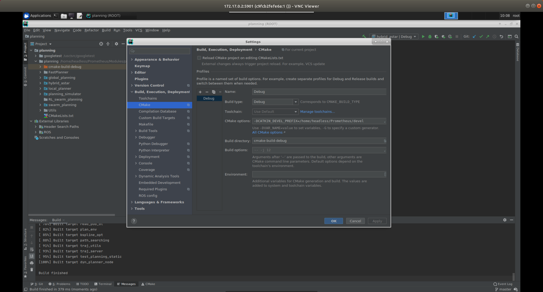This screenshot has height=292, width=543.
Task: Toggle soft-wrap icon in Messages panel
Action: coord(32,249)
